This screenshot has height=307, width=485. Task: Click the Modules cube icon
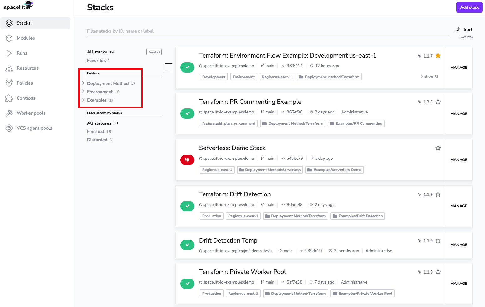pos(9,38)
